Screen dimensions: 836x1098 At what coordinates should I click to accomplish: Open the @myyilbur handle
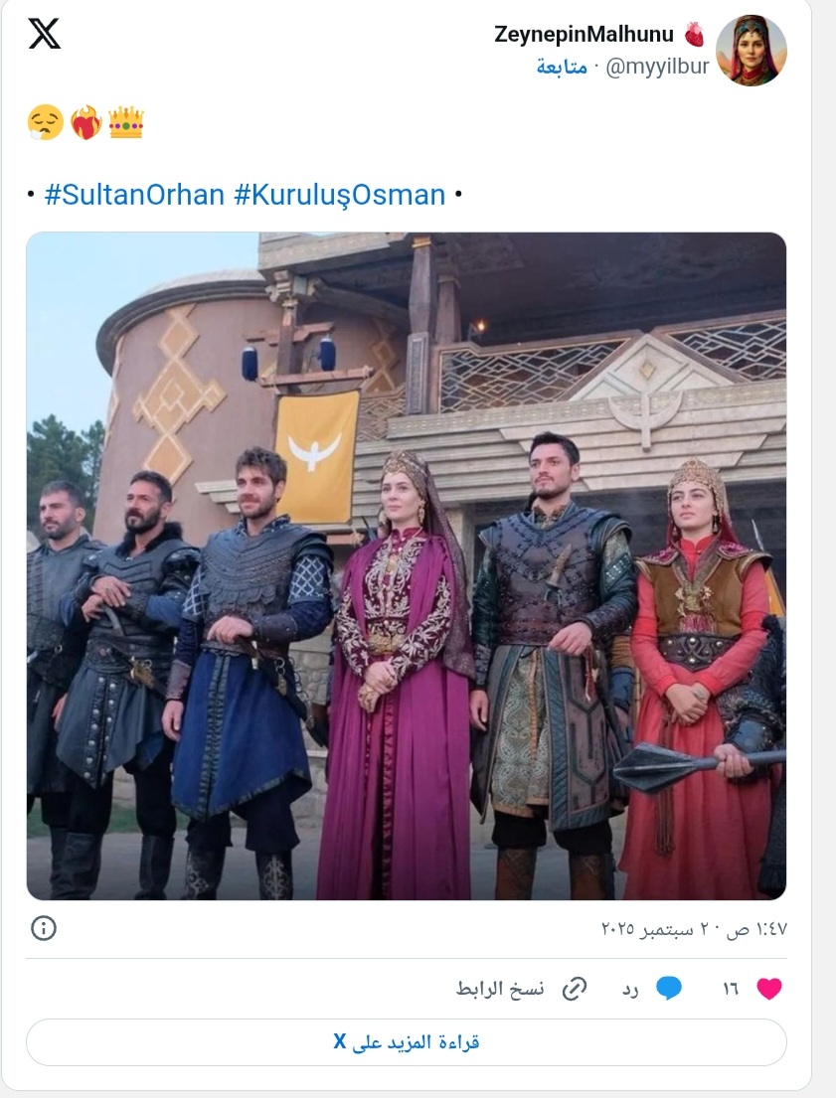(657, 67)
